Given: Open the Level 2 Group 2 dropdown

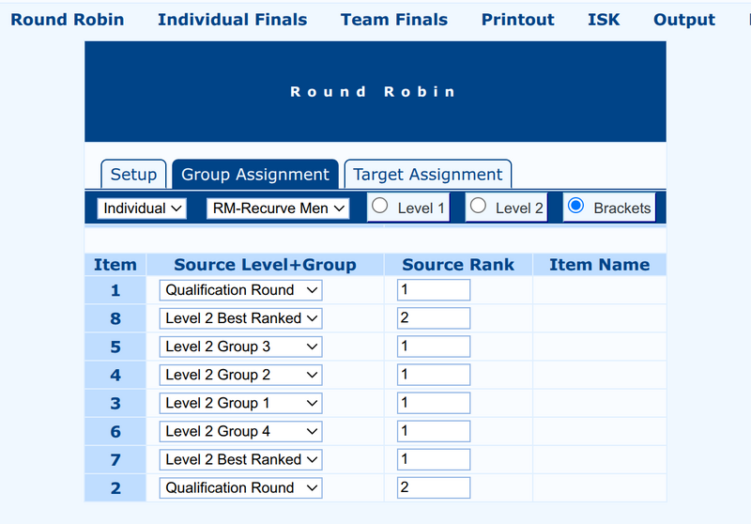Looking at the screenshot, I should pos(240,375).
